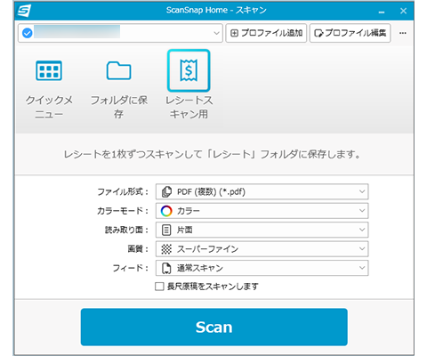This screenshot has height=356, width=427.
Task: Click the single-side page icon beside 片面
Action: click(x=166, y=230)
